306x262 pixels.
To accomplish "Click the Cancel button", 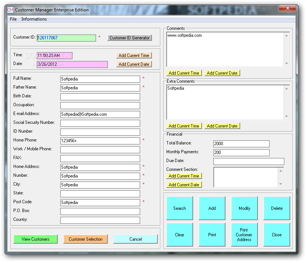I will click(135, 239).
